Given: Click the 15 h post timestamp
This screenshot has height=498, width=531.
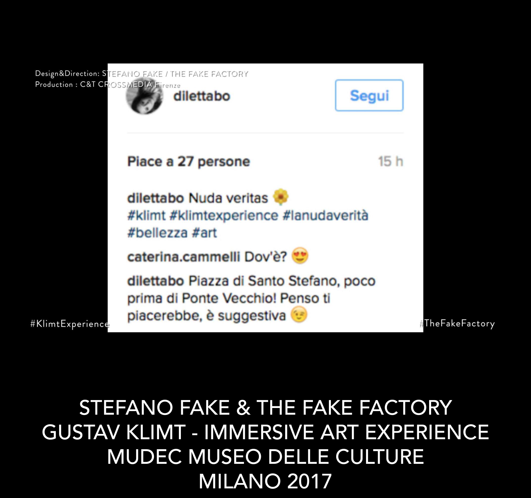Looking at the screenshot, I should click(x=391, y=162).
